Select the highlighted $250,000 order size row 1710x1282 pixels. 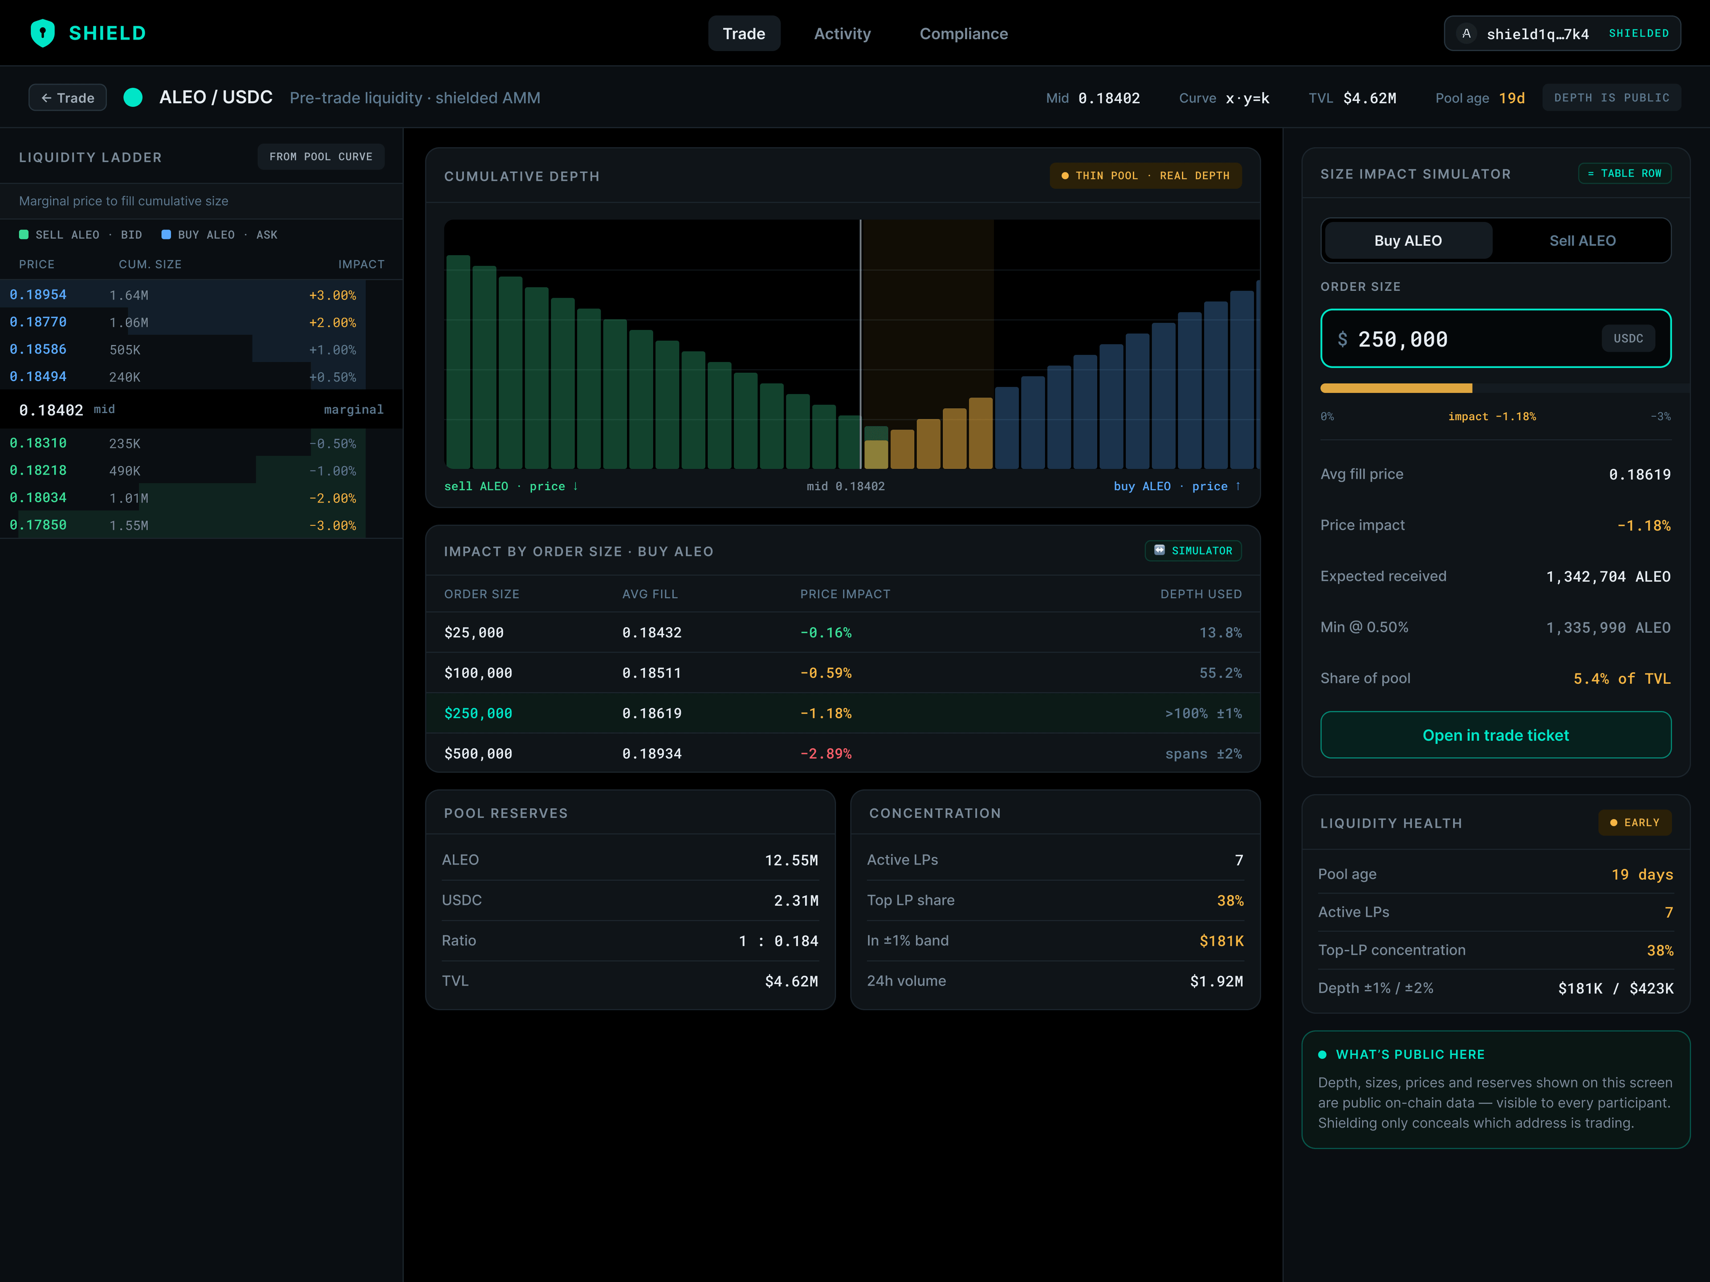pyautogui.click(x=843, y=713)
